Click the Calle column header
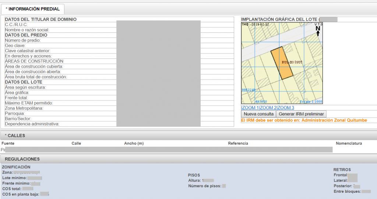Image resolution: width=377 pixels, height=199 pixels. pyautogui.click(x=76, y=143)
